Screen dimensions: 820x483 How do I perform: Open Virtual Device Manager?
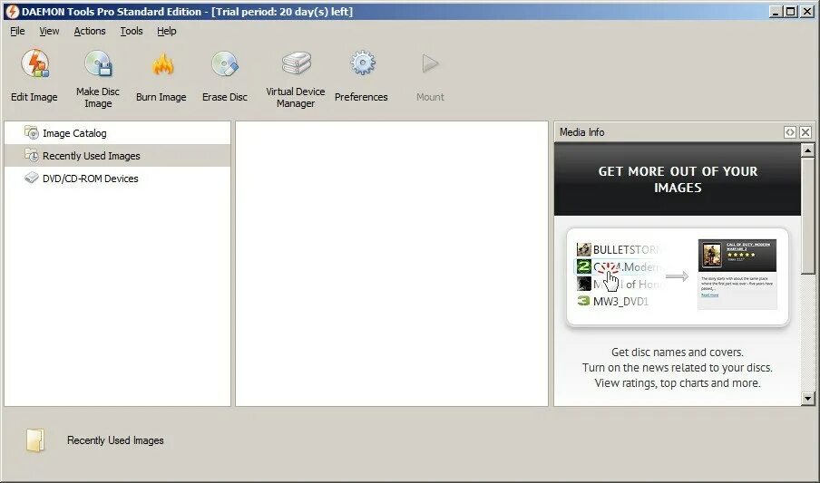(296, 79)
